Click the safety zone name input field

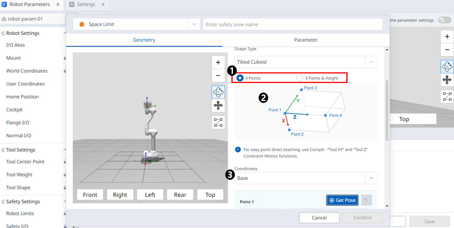point(293,24)
